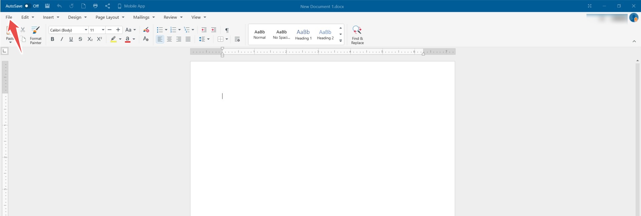Screen dimensions: 641x216
Task: Click the share icon in title bar
Action: click(x=108, y=6)
